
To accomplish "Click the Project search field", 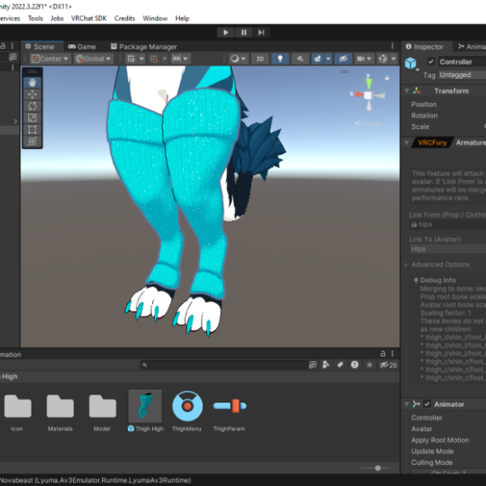I will click(224, 364).
